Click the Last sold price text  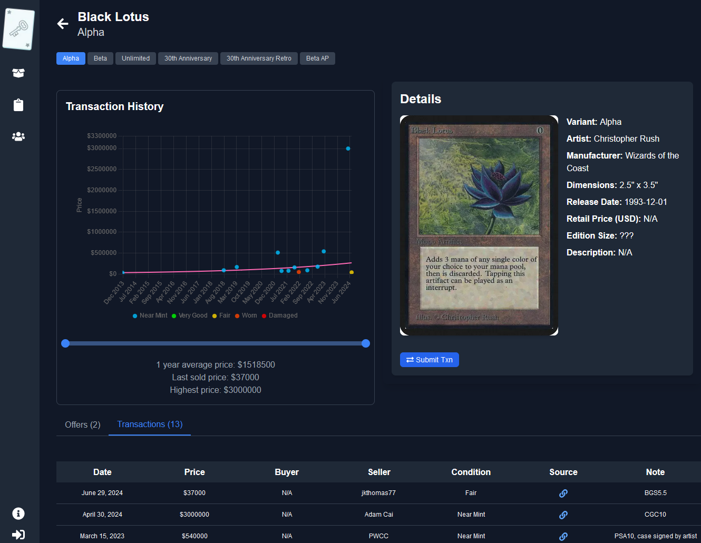(216, 377)
